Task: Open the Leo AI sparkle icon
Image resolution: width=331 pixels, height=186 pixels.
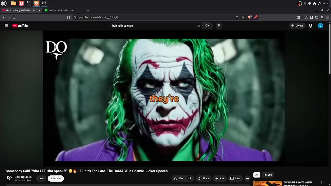Action: [x=322, y=17]
